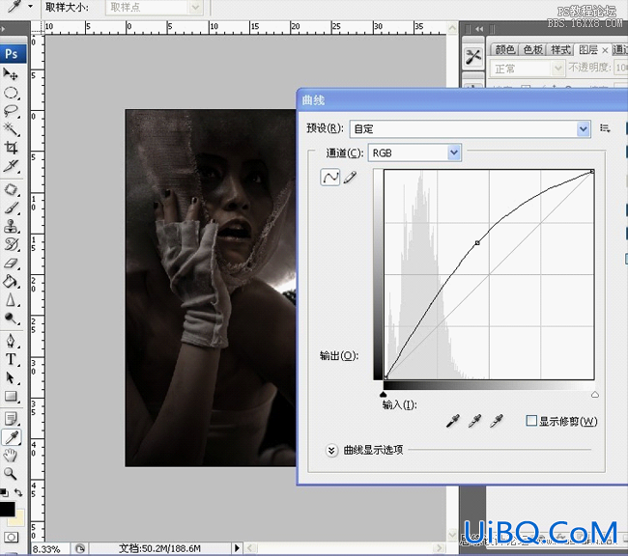This screenshot has width=628, height=556.
Task: Select the Elliptical Marquee tool
Action: tap(11, 93)
